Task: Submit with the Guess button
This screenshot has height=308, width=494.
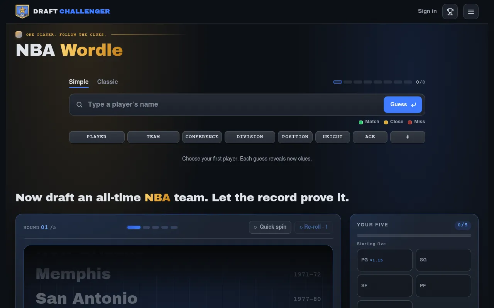Action: click(x=403, y=105)
